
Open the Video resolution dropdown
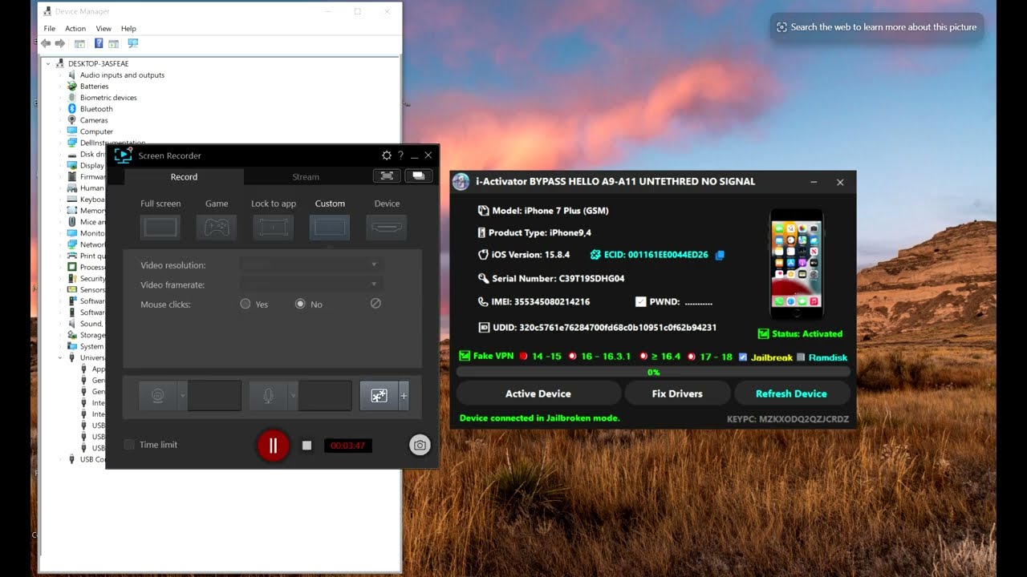click(x=311, y=264)
